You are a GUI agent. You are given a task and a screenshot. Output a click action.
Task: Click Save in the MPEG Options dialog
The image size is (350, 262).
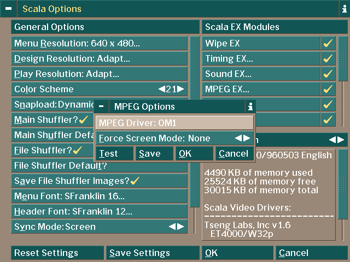pyautogui.click(x=154, y=154)
